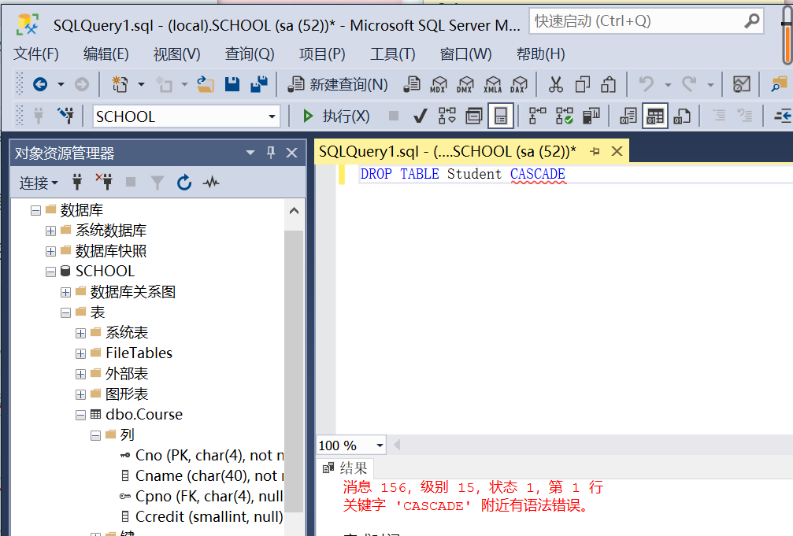Open the 工具(T) menu
The height and width of the screenshot is (536, 793).
click(392, 54)
